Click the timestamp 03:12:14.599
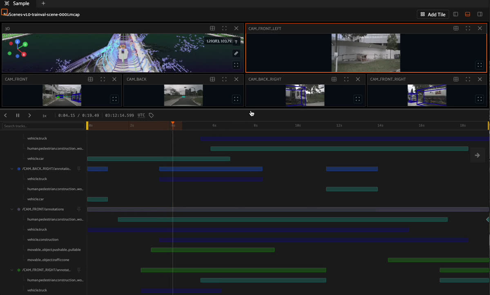 (x=119, y=115)
